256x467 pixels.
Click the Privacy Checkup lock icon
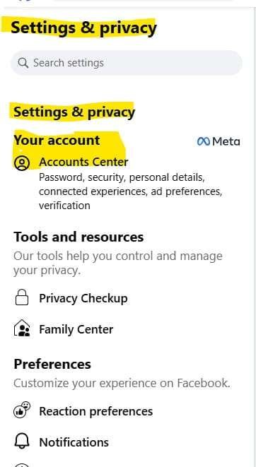coord(22,297)
